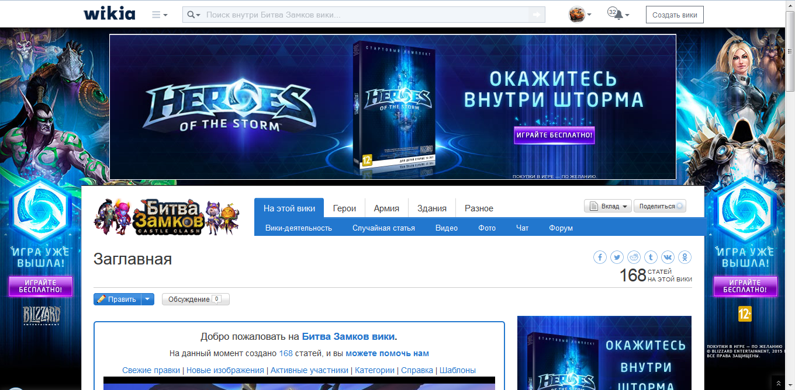
Task: Click ИГРАЙТЕ БЕСПЛАТНО! under ОКАЖИТЕСЬ ВНУТРИ ШТОРМА in the wide banner
Action: coord(554,135)
